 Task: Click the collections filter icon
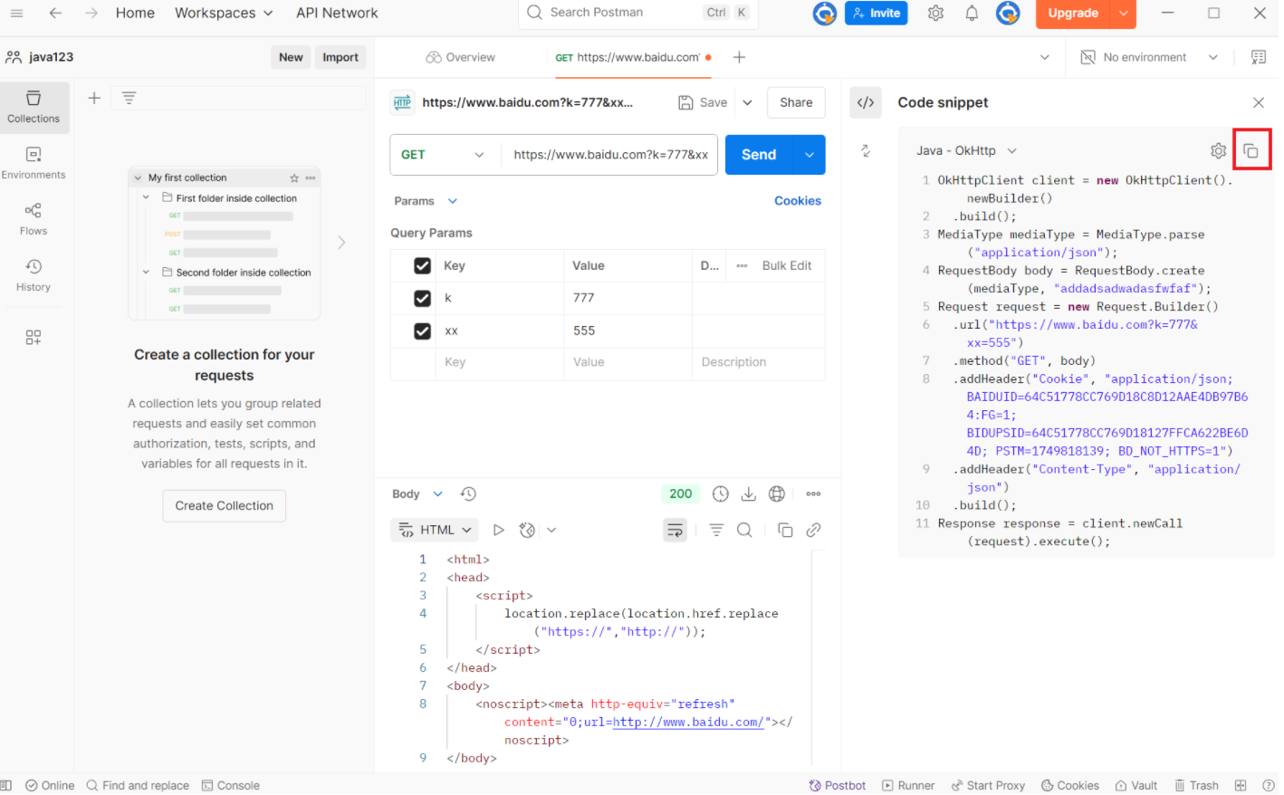pos(129,98)
